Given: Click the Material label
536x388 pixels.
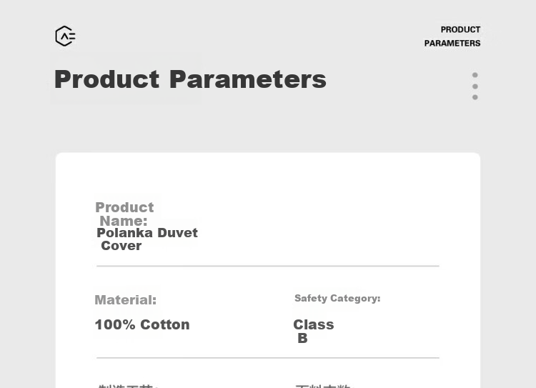Looking at the screenshot, I should pos(125,300).
